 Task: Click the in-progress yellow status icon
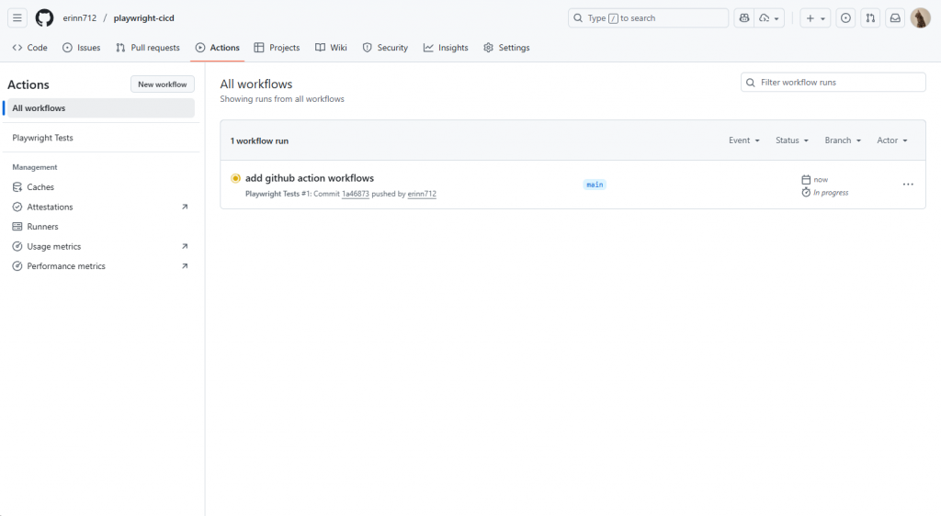click(235, 178)
